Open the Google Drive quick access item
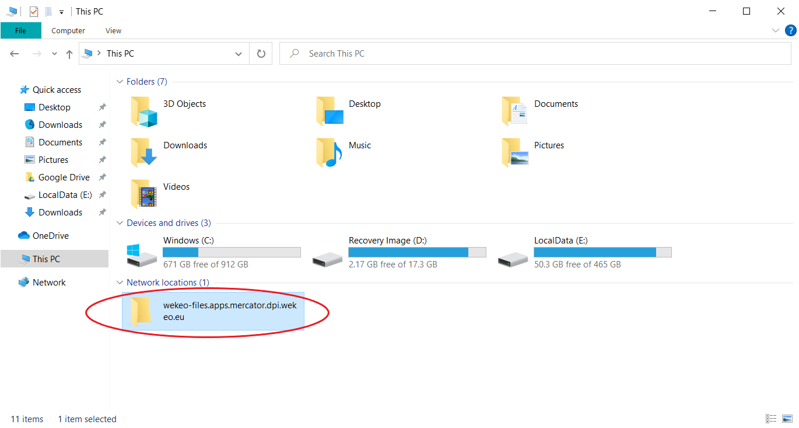 (x=64, y=178)
